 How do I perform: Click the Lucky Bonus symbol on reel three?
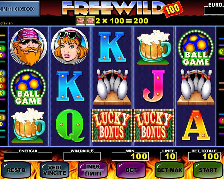pyautogui.click(x=112, y=125)
